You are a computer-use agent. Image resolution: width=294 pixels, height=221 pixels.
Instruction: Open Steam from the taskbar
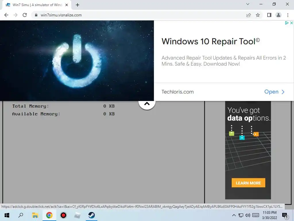(92, 215)
